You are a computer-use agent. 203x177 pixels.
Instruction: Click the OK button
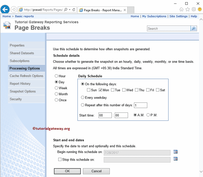[67, 171]
